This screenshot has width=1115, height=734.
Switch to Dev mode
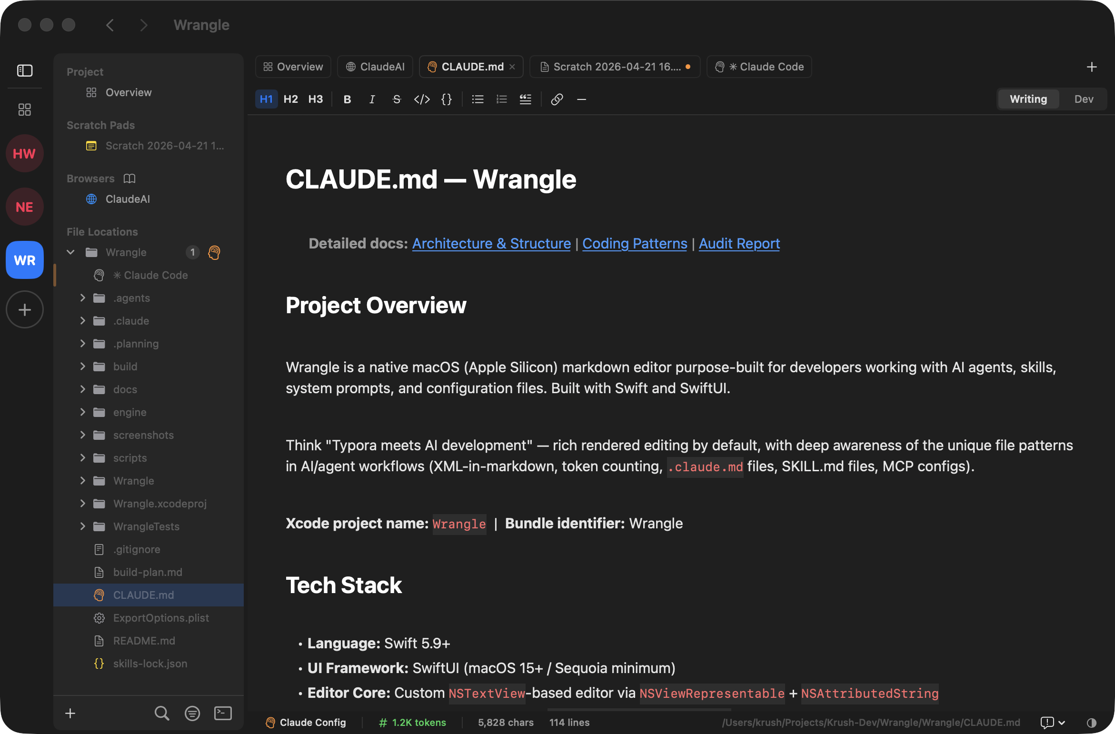pyautogui.click(x=1084, y=99)
